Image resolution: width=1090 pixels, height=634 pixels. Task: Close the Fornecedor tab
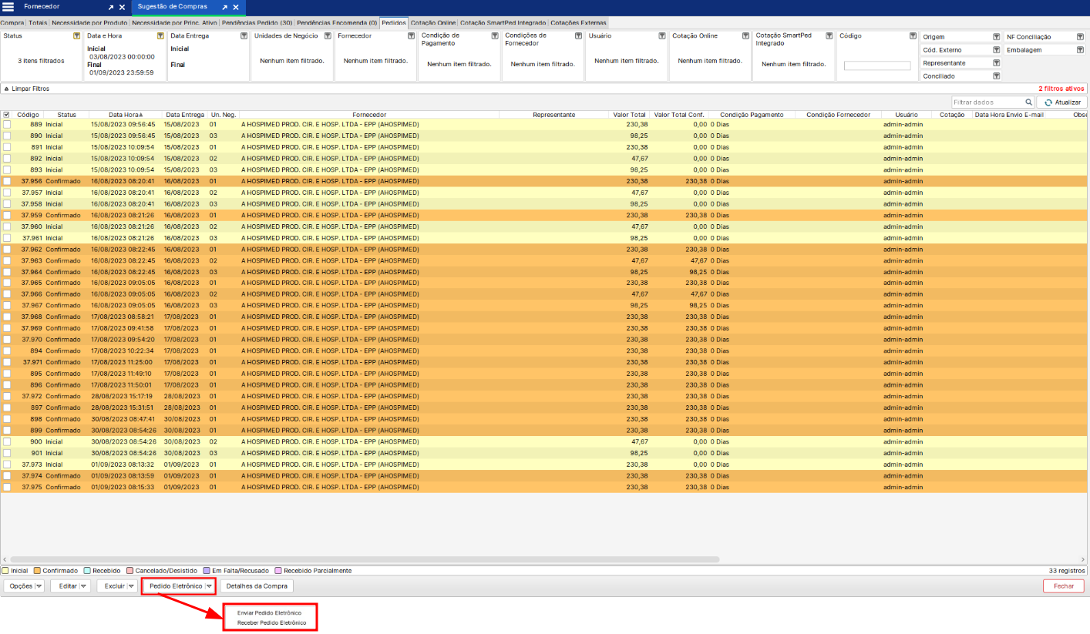(x=122, y=7)
